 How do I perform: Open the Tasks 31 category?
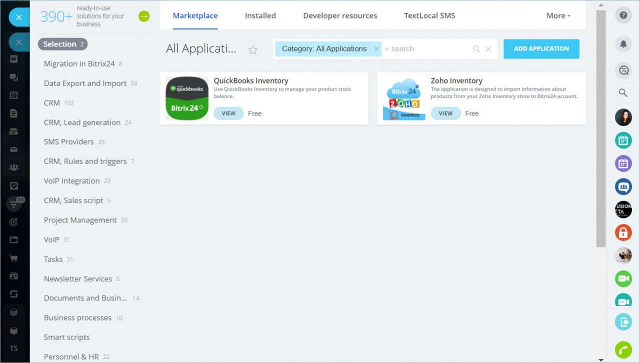pos(53,259)
